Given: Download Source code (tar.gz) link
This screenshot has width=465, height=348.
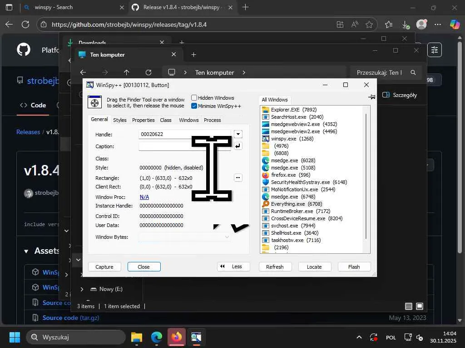Looking at the screenshot, I should click(70, 318).
